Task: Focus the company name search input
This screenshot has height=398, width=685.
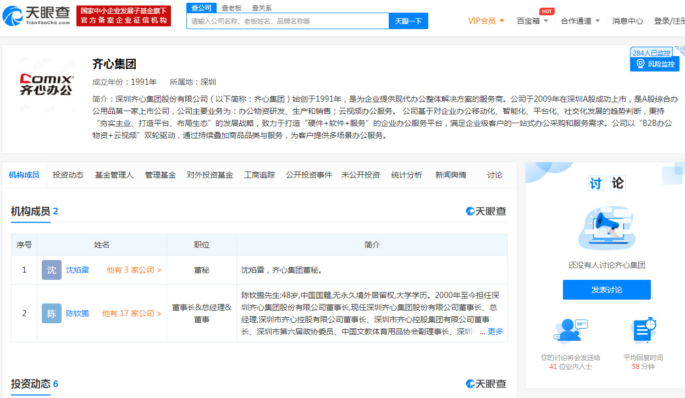Action: [288, 21]
